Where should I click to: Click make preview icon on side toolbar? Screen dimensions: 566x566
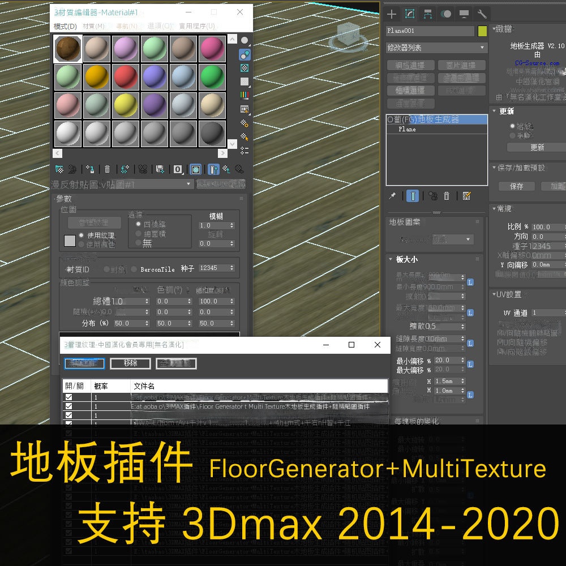pyautogui.click(x=245, y=109)
